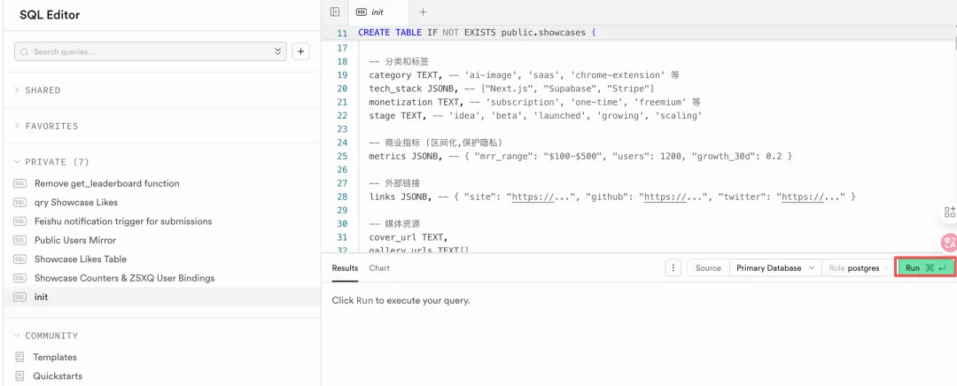This screenshot has width=957, height=386.
Task: Collapse the sidebar with the panel toggle icon
Action: (334, 12)
